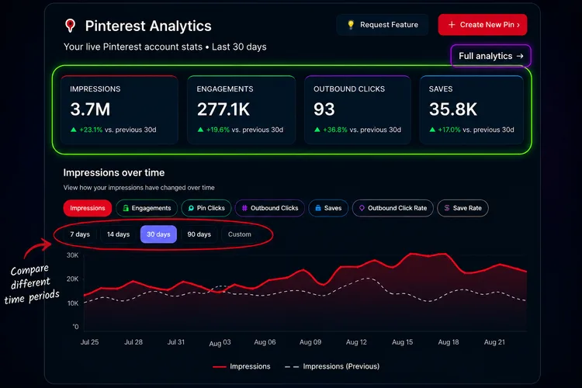Click the plus icon on Create New Pin
Screen dimensions: 582x388
pyautogui.click(x=452, y=25)
